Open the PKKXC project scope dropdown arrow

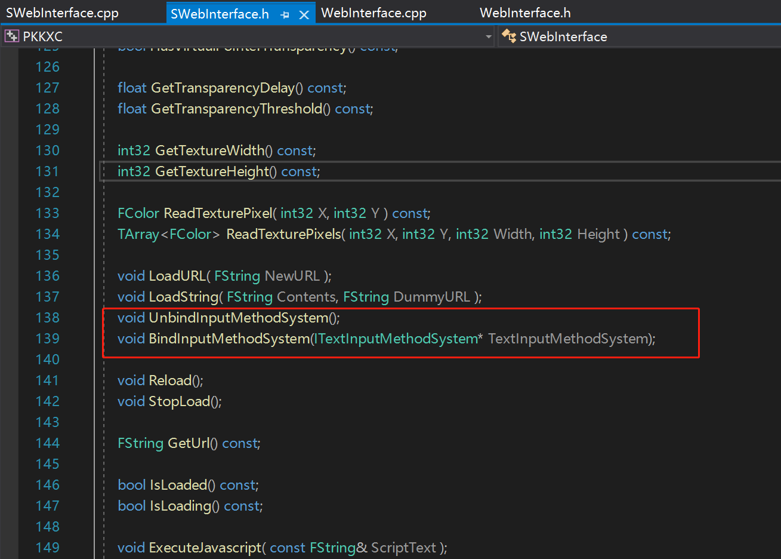coord(489,36)
